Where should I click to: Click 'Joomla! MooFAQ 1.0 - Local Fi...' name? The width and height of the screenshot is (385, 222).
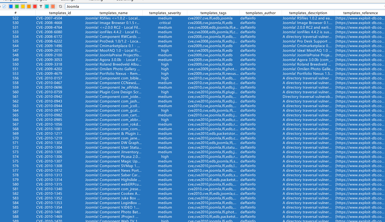[x=113, y=51]
